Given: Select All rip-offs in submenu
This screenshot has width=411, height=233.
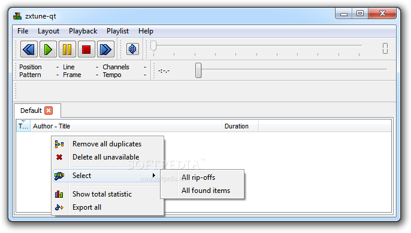Looking at the screenshot, I should point(202,177).
